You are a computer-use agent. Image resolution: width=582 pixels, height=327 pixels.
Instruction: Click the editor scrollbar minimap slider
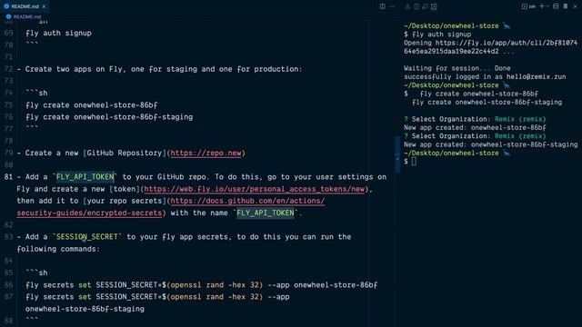click(397, 154)
